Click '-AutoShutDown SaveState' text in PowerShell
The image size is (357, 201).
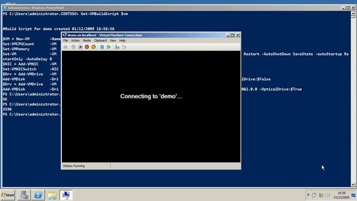[287, 54]
